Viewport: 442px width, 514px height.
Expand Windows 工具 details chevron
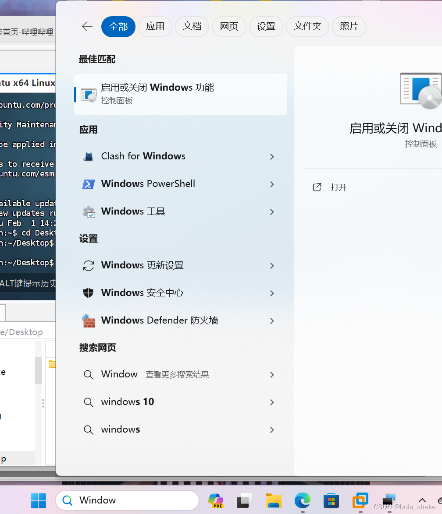coord(272,212)
